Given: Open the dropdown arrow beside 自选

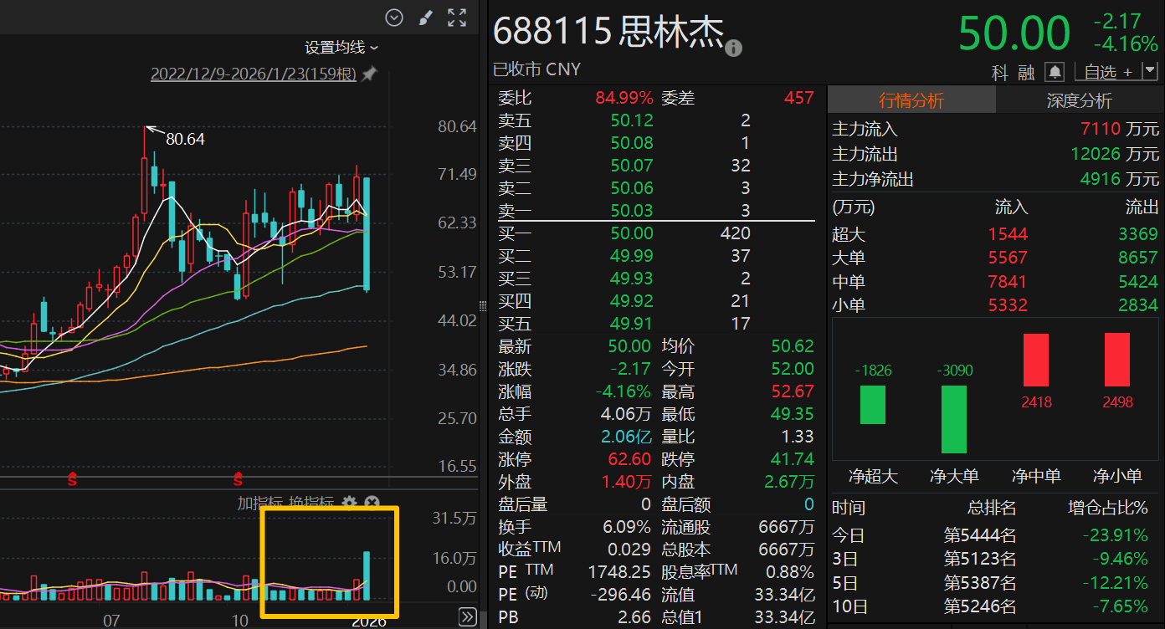Looking at the screenshot, I should 1149,72.
